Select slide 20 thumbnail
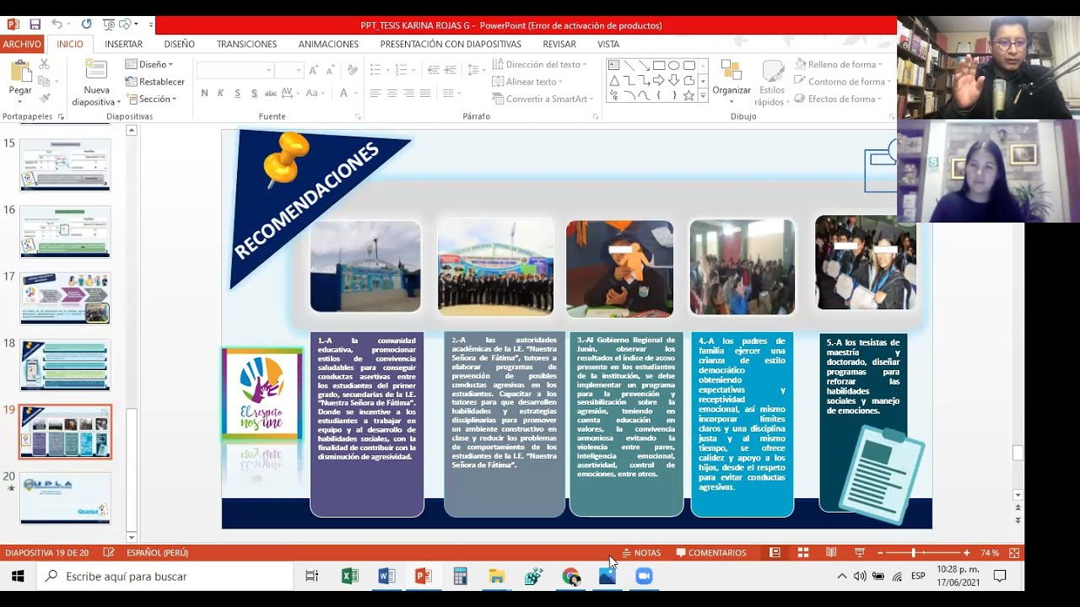 65,497
